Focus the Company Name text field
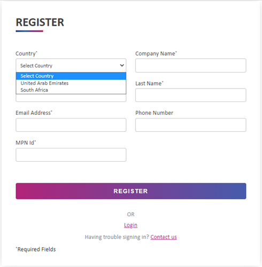 coord(191,65)
